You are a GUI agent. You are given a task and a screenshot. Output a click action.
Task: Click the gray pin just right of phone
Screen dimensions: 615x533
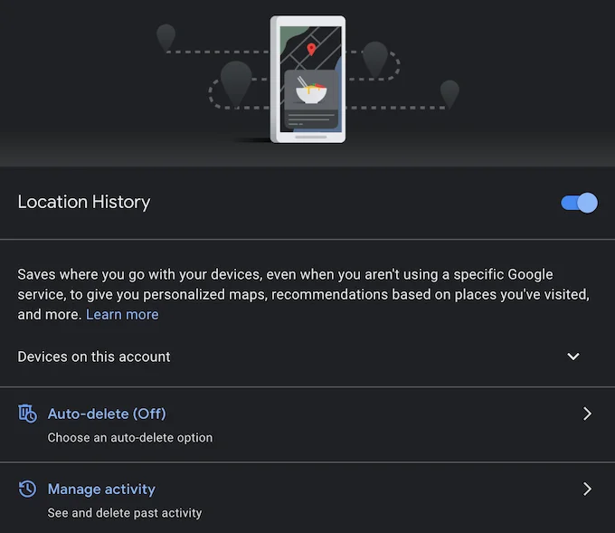(374, 57)
